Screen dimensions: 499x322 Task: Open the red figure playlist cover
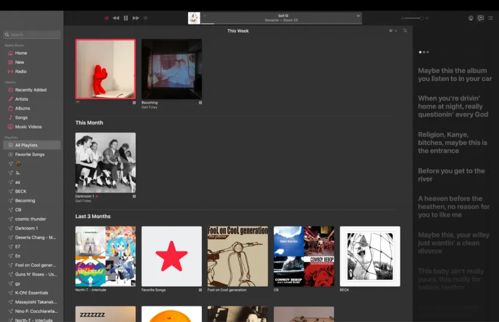(x=105, y=69)
